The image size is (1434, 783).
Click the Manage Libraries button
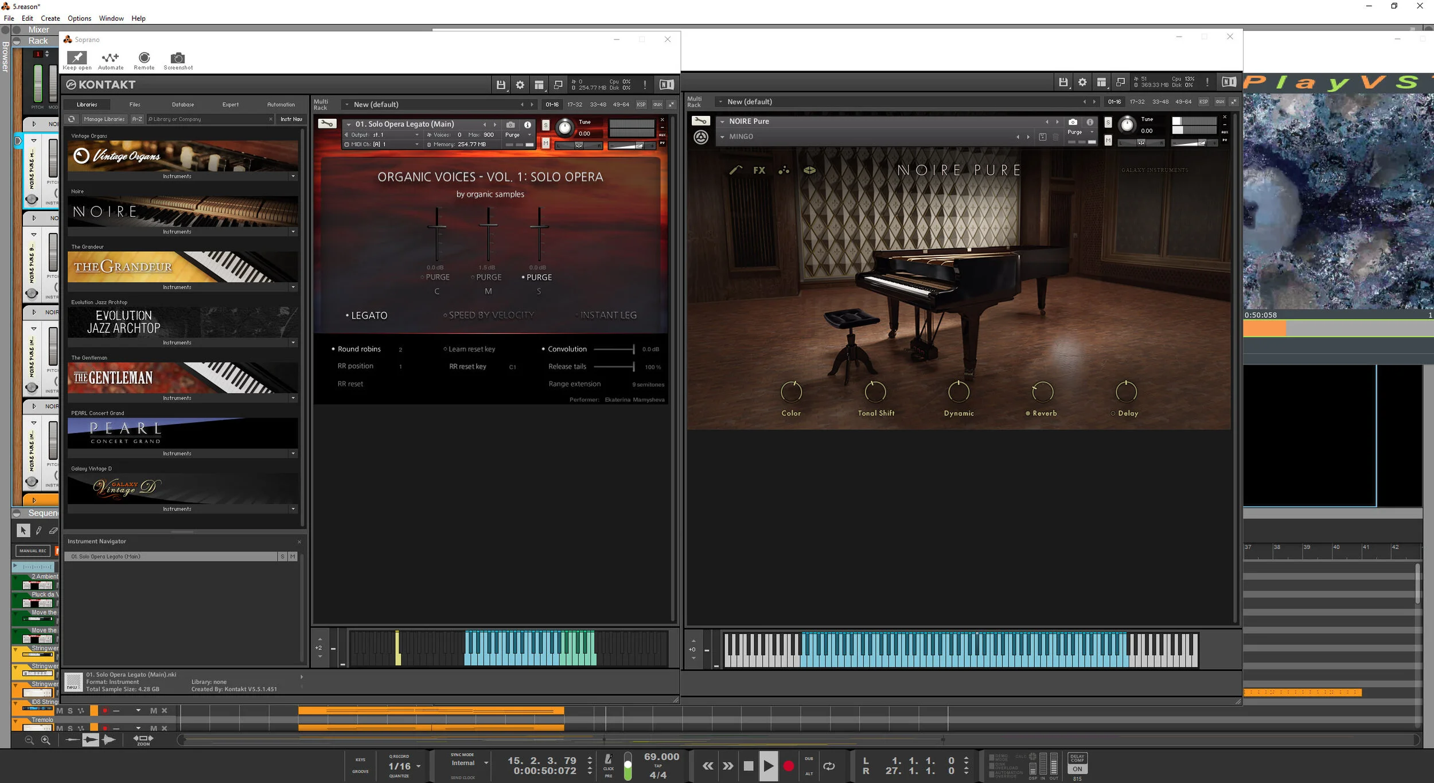tap(104, 119)
